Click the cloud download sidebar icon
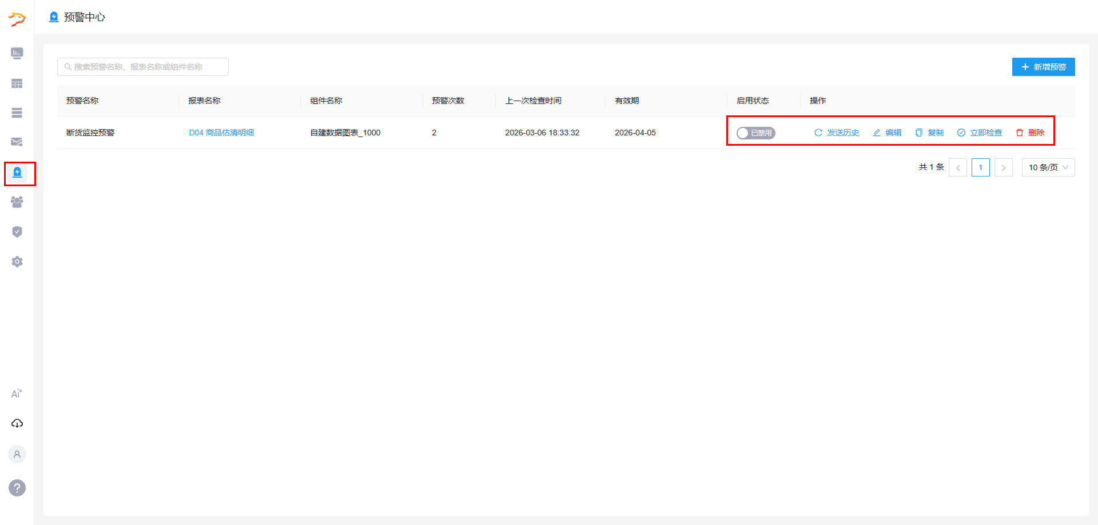This screenshot has height=525, width=1098. pyautogui.click(x=17, y=423)
